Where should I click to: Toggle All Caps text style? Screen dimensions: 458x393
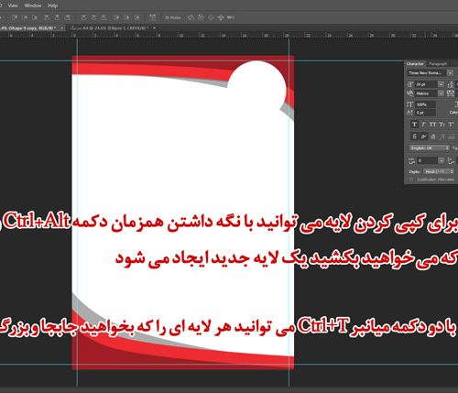tap(432, 125)
